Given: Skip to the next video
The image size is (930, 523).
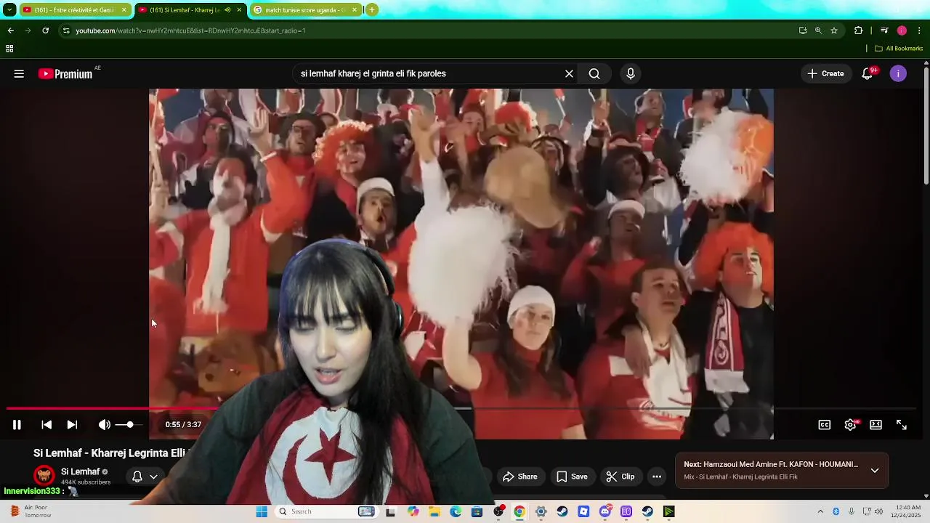Looking at the screenshot, I should 72,425.
